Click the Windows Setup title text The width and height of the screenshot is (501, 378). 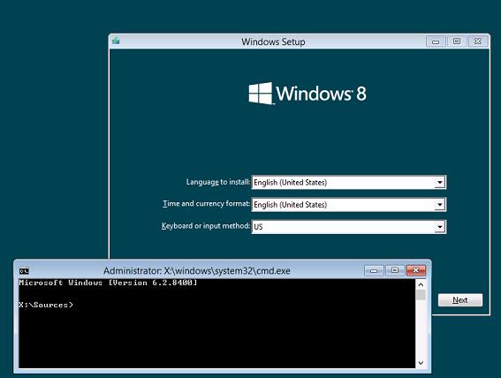pyautogui.click(x=273, y=42)
